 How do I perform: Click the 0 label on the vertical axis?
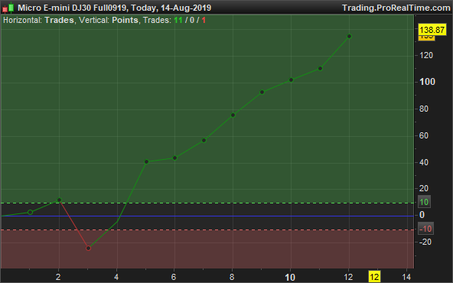tap(422, 215)
